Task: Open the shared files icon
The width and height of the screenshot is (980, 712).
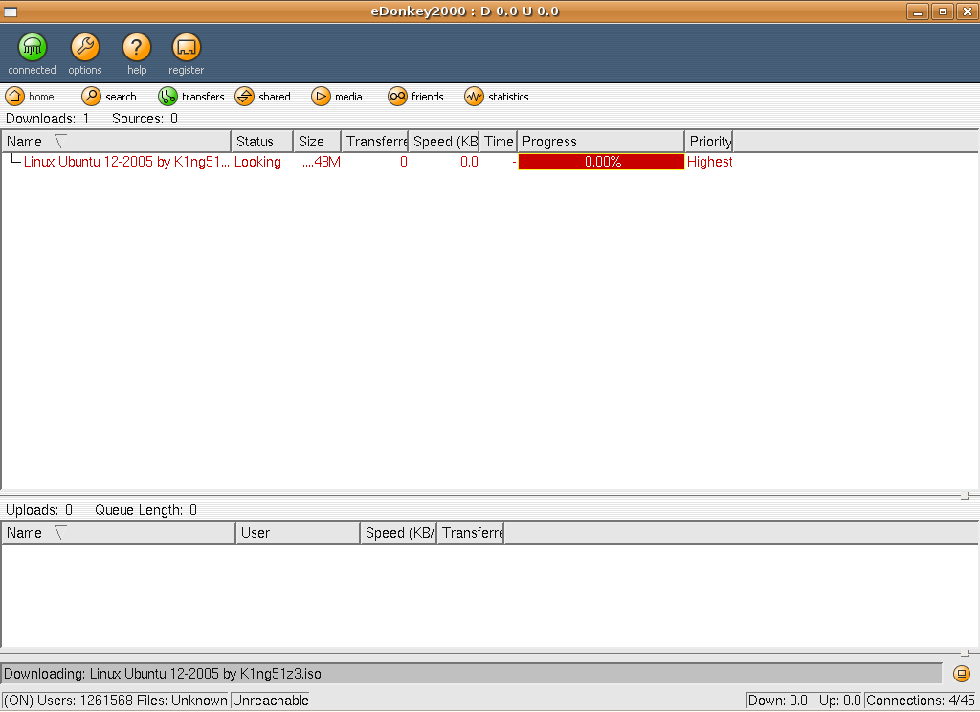Action: point(244,97)
